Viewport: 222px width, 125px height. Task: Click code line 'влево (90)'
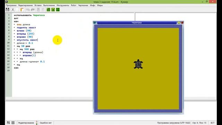tap(24, 31)
